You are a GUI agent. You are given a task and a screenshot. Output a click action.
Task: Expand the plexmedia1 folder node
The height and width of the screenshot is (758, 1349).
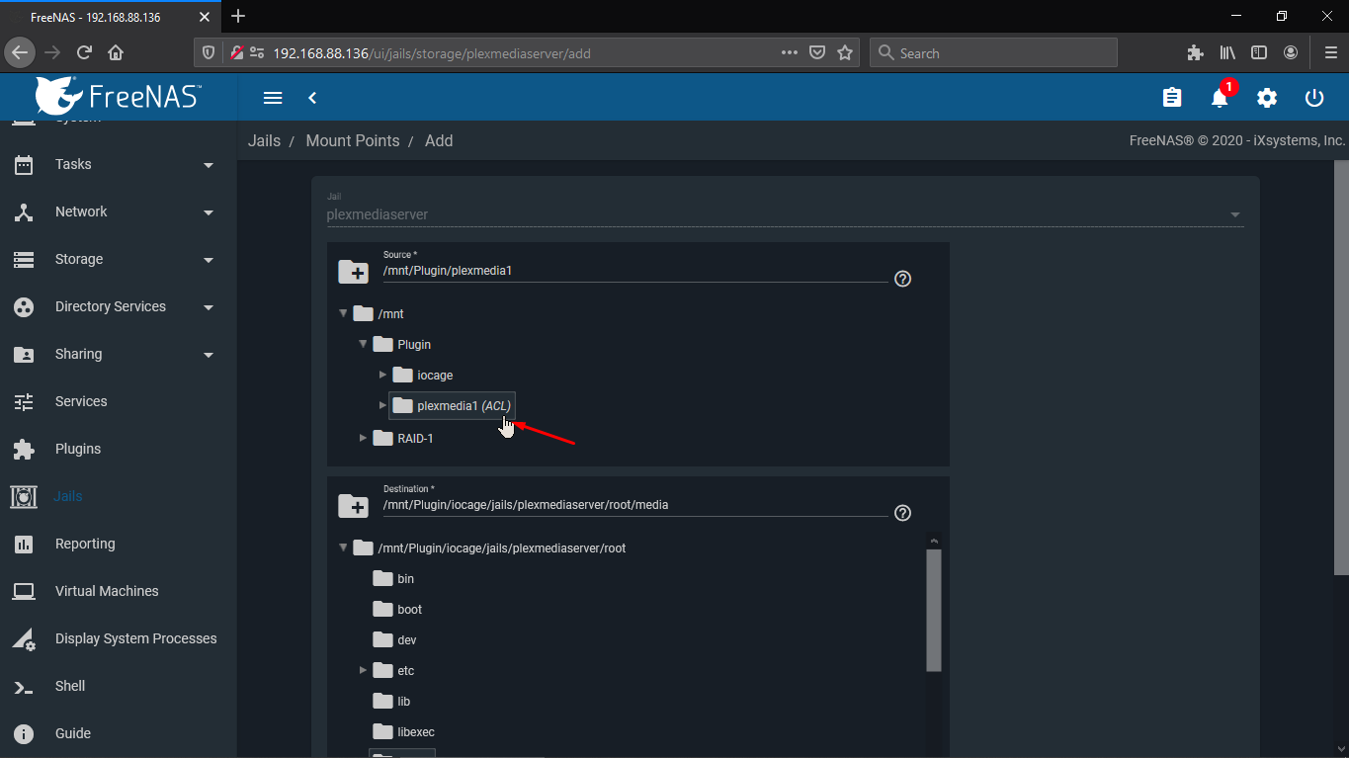pos(382,405)
